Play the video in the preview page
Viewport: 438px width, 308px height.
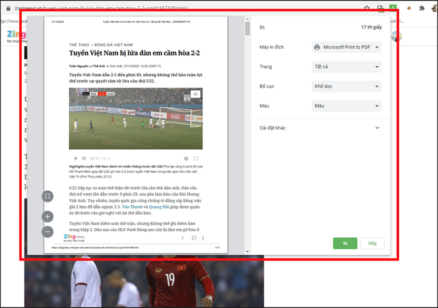76,159
